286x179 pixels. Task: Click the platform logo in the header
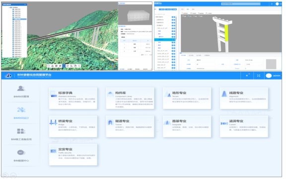point(8,76)
